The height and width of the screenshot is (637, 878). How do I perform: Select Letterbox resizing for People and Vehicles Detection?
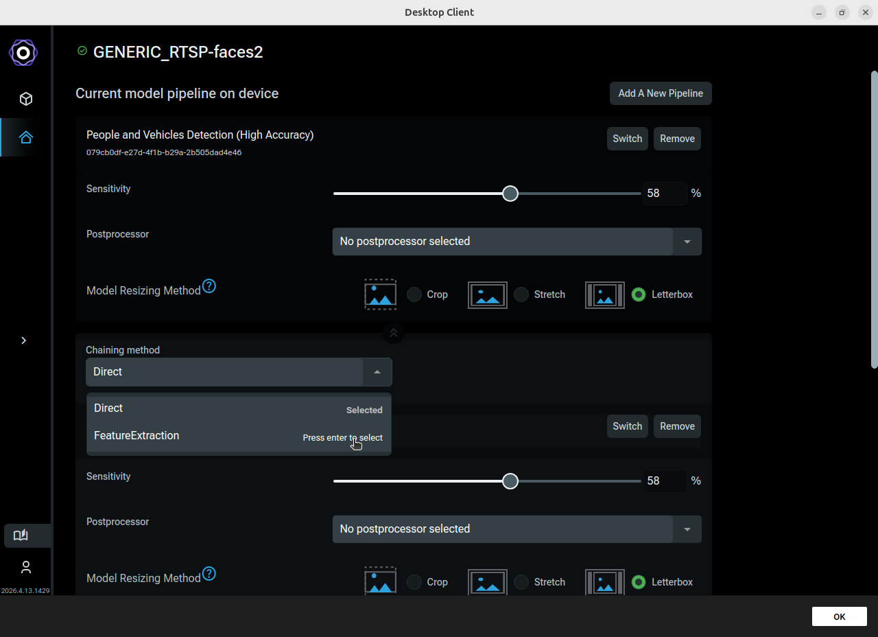(639, 294)
